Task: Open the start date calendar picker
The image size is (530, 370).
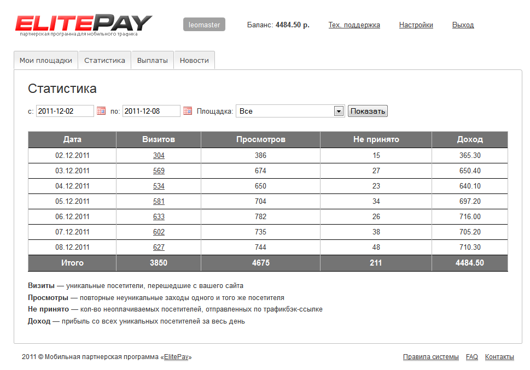Action: (x=101, y=111)
